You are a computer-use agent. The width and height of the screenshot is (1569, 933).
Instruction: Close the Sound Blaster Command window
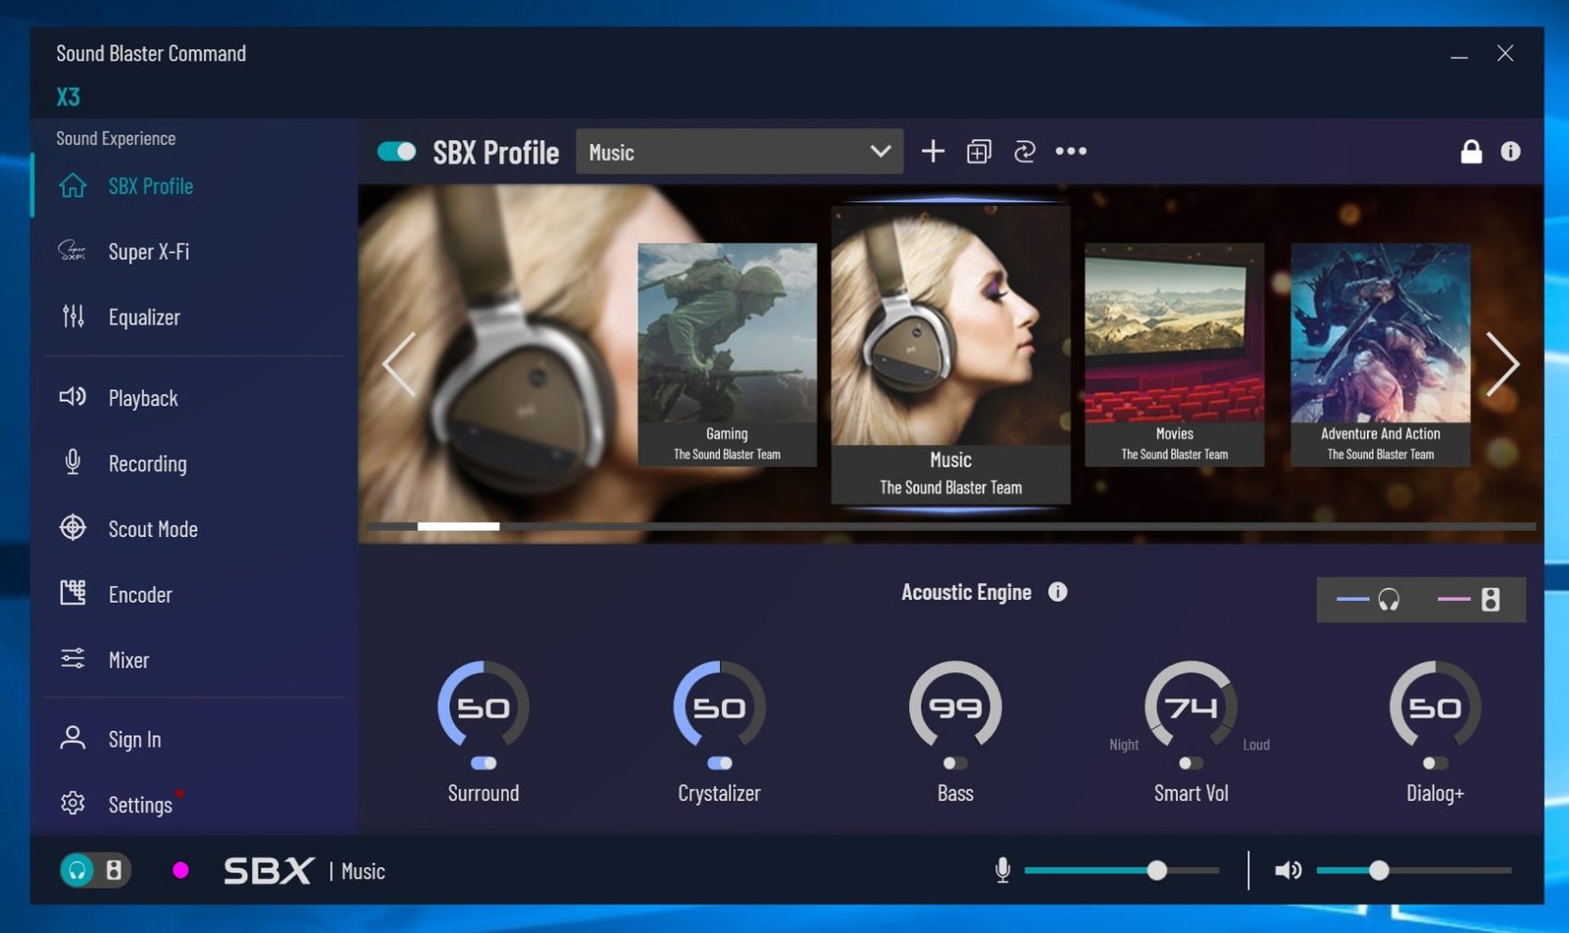pos(1505,53)
